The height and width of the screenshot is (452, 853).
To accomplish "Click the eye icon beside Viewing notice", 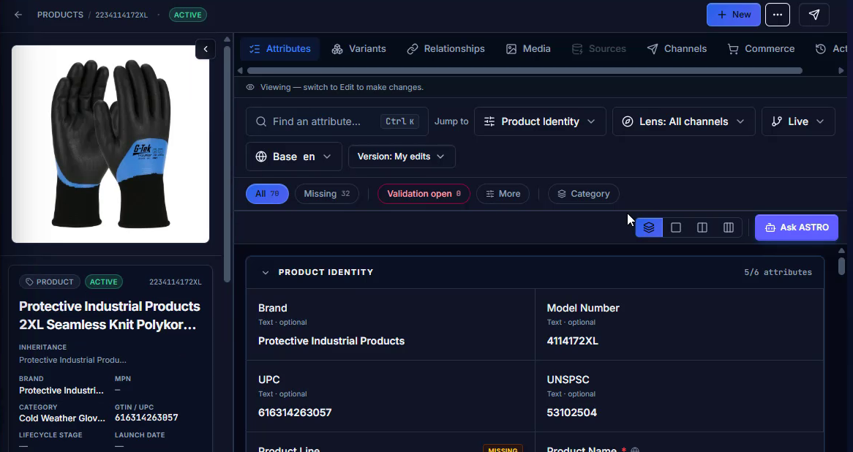I will [x=250, y=87].
